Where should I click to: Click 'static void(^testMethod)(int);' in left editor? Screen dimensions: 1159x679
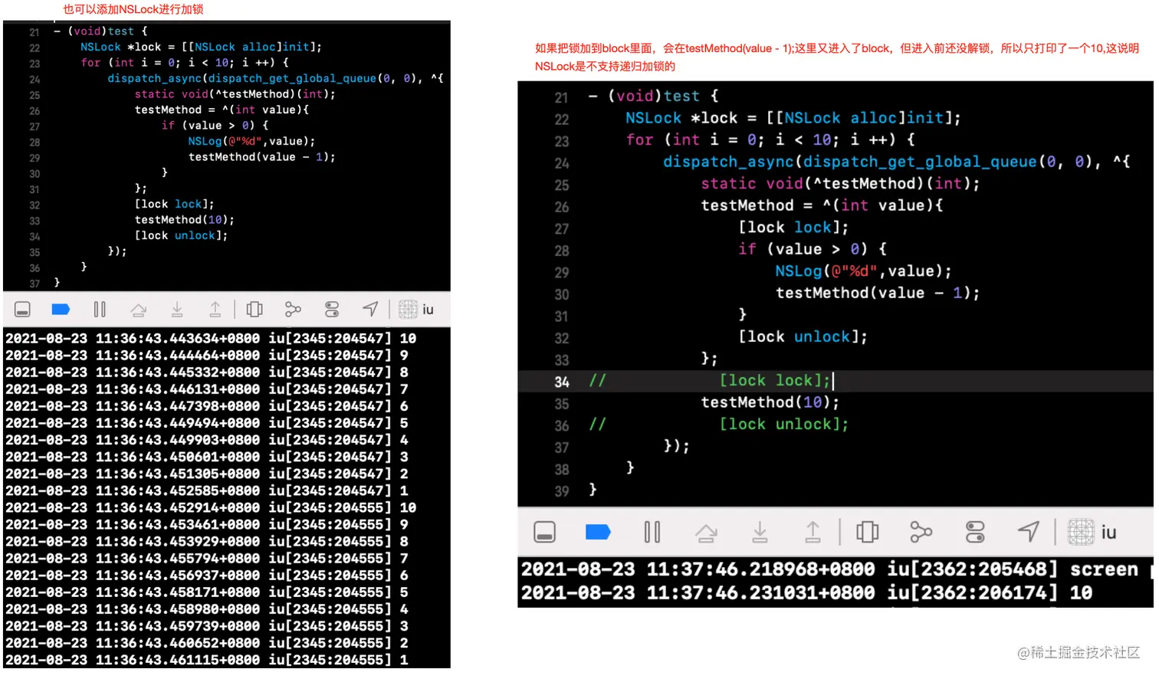(x=235, y=94)
